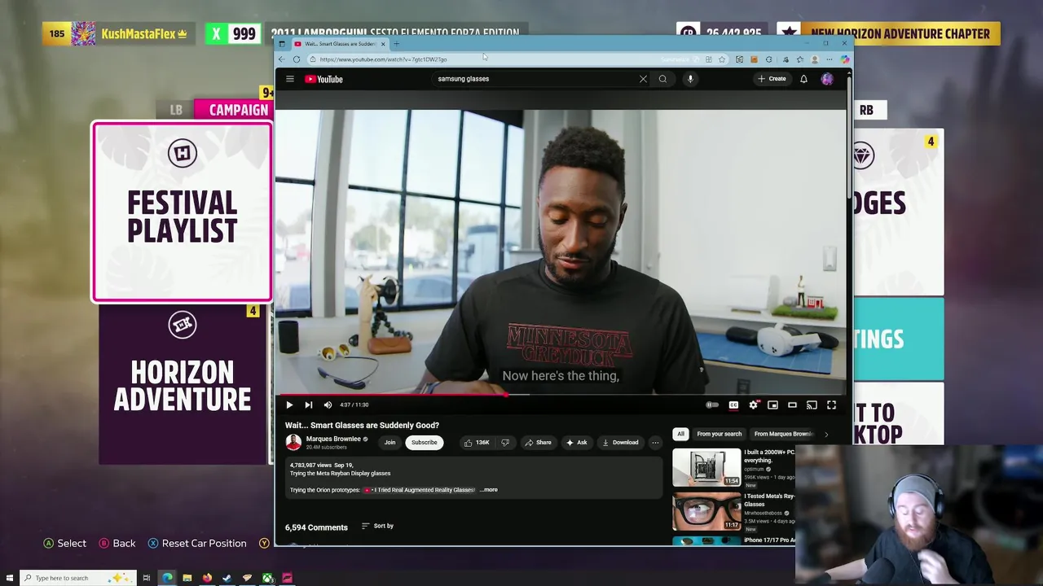Viewport: 1043px width, 586px height.
Task: Reload the browser page
Action: coord(297,59)
